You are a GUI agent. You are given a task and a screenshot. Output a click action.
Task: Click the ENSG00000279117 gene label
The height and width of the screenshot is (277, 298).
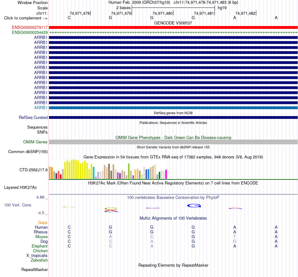point(30,28)
